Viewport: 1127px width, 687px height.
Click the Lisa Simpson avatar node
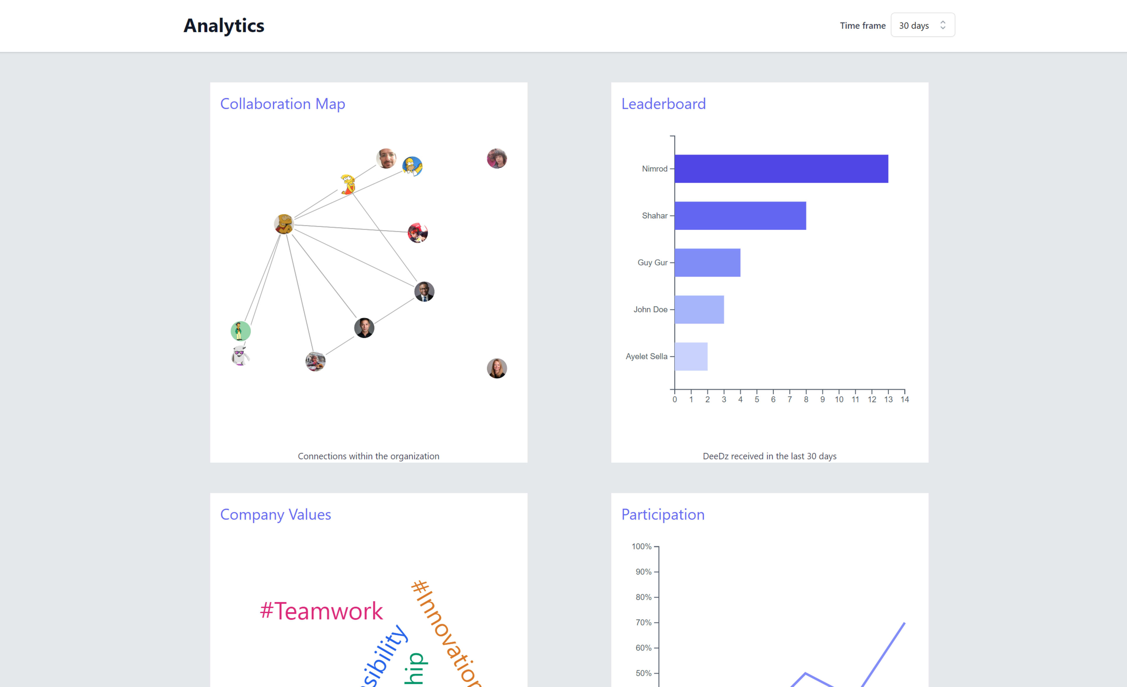348,184
